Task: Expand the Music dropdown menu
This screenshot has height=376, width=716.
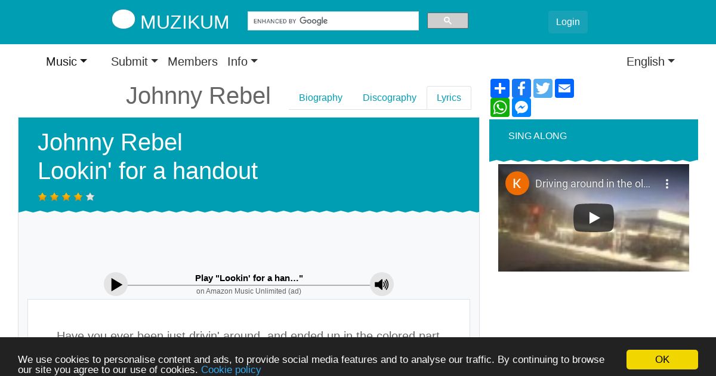Action: [66, 61]
